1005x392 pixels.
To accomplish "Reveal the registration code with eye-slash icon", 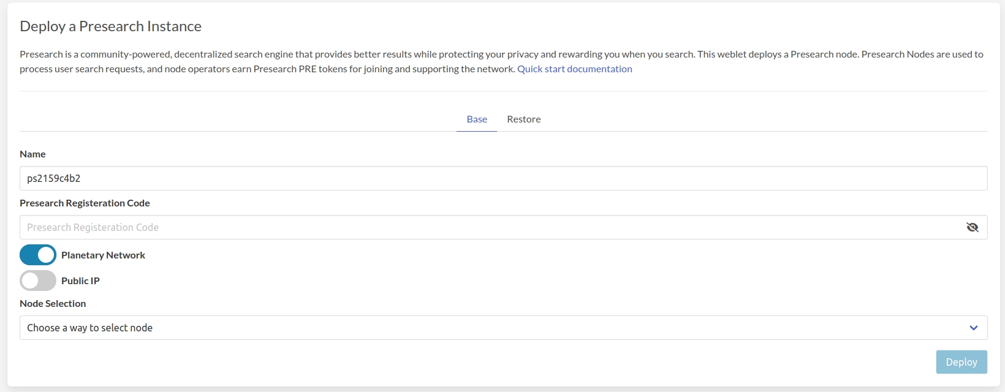I will click(x=972, y=227).
